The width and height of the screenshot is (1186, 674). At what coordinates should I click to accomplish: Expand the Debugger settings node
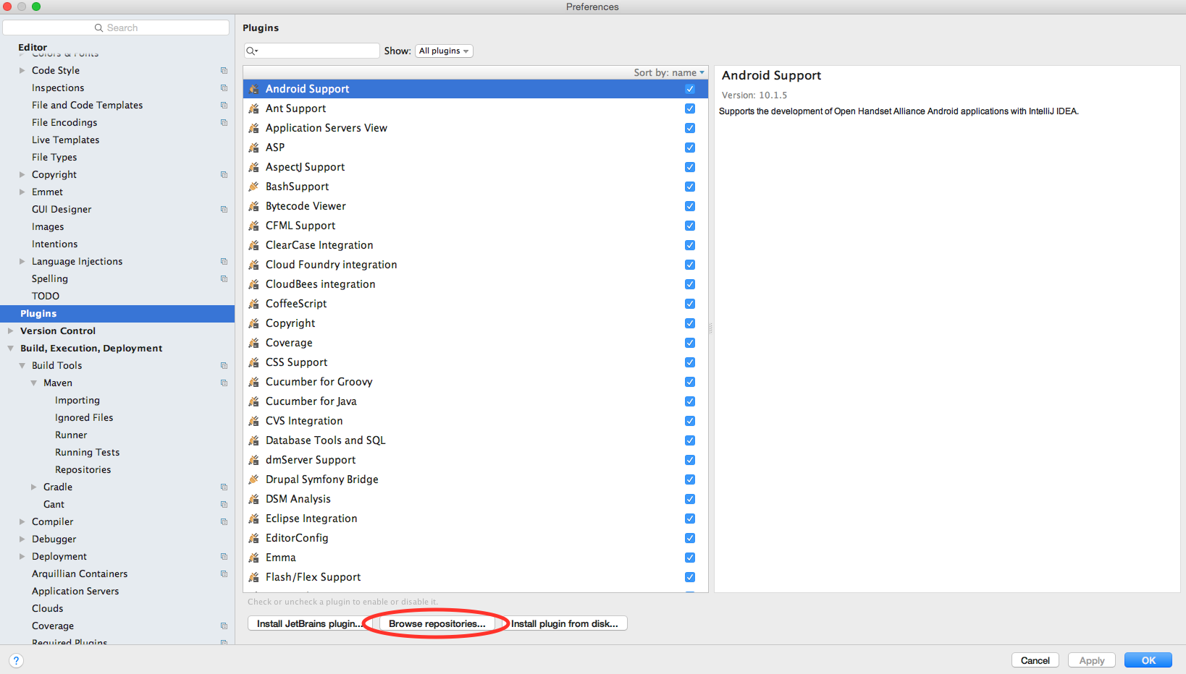(22, 539)
